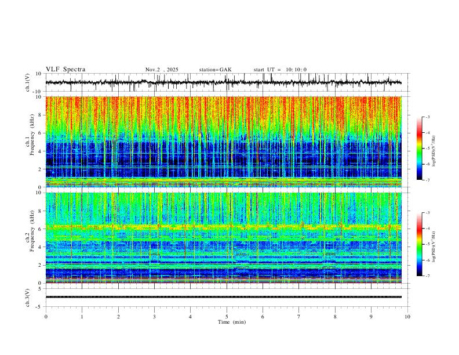Click the ch.2 spectrogram plot
The width and height of the screenshot is (459, 355).
click(x=224, y=238)
